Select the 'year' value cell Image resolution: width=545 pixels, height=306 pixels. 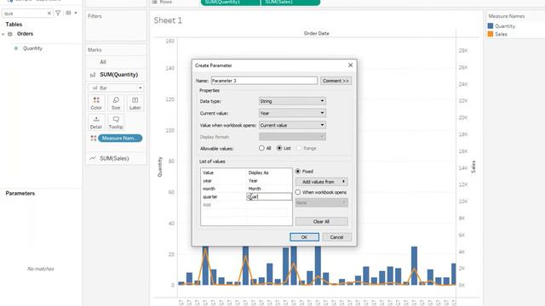click(223, 181)
